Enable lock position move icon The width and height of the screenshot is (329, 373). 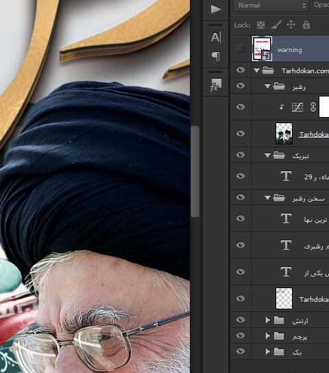(x=291, y=25)
